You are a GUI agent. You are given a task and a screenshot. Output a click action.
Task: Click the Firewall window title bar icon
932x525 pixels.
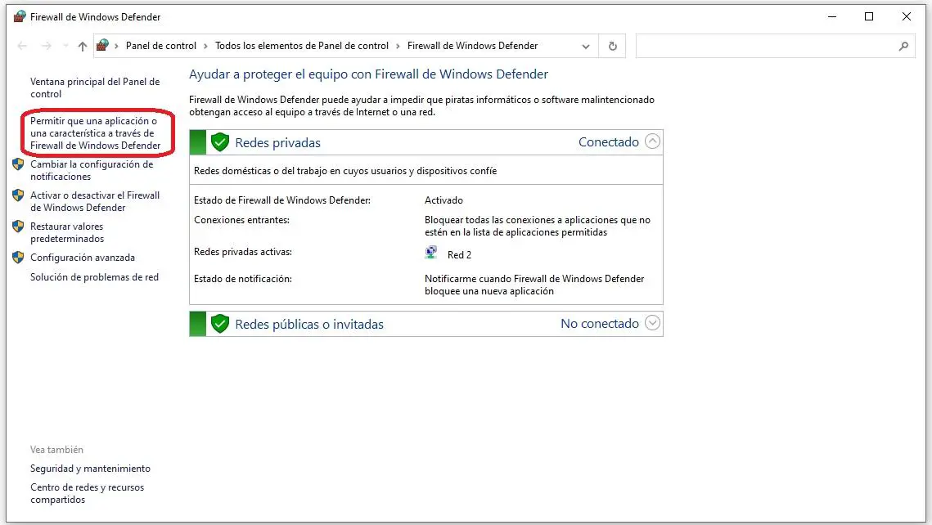pos(19,16)
